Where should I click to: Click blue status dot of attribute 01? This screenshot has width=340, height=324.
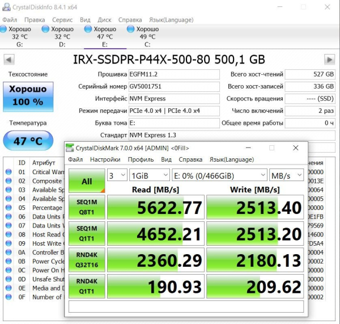[8, 172]
